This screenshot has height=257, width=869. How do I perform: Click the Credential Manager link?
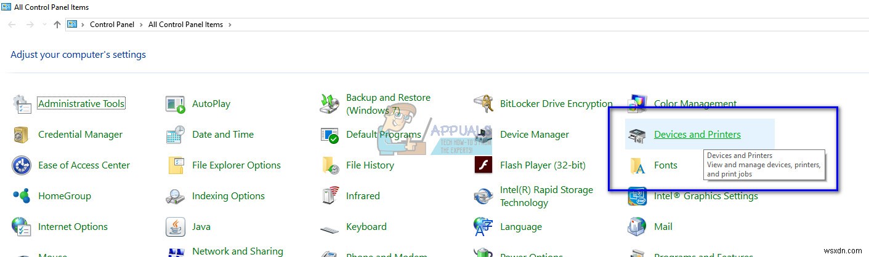click(80, 135)
